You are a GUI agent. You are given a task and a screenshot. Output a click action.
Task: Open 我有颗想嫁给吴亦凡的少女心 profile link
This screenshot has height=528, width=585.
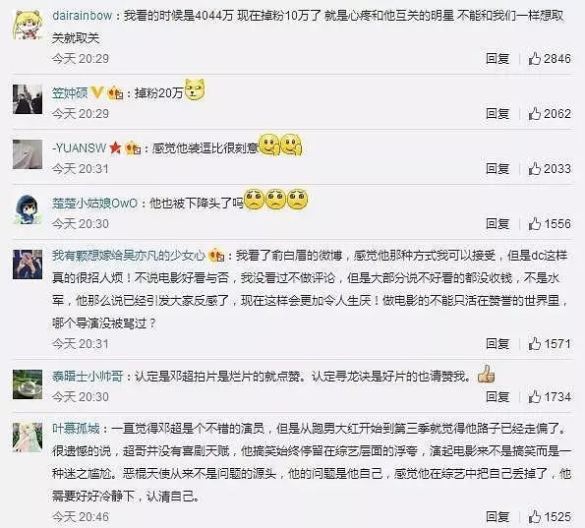coord(129,256)
